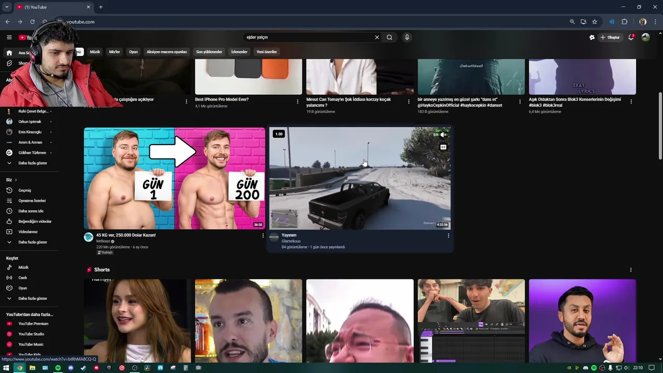Open the truck video preview thumbnail
Viewport: 663px width, 373px height.
[360, 178]
